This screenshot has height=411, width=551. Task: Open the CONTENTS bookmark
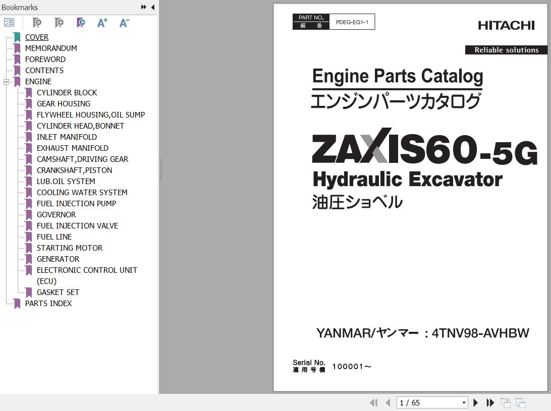[44, 71]
